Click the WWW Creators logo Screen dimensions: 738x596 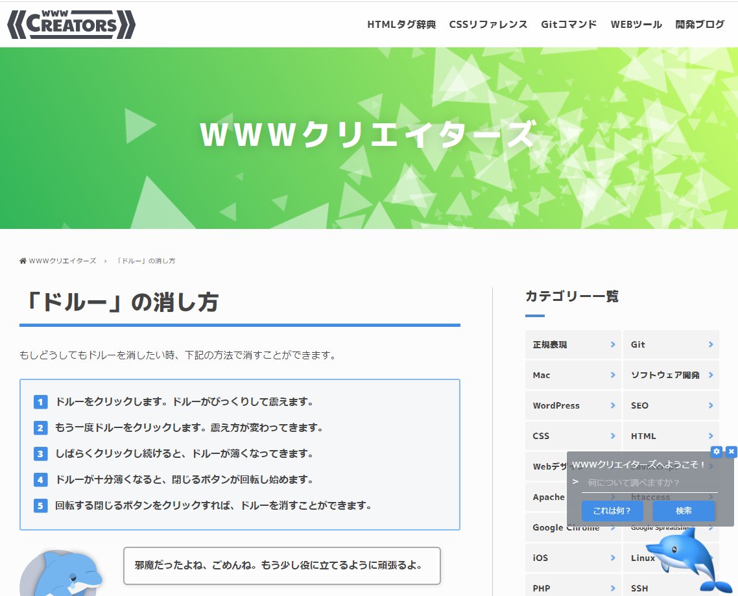pyautogui.click(x=71, y=25)
